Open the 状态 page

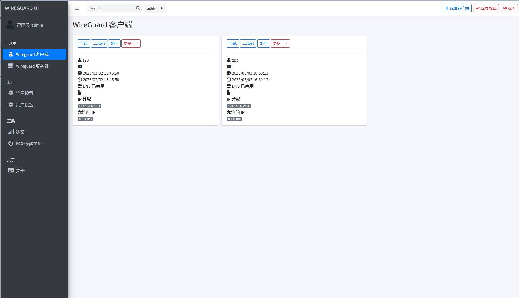35,132
